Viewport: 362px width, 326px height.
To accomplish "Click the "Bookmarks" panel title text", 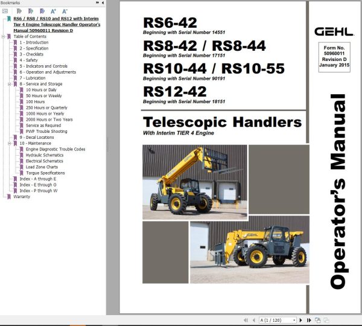I will (10, 3).
